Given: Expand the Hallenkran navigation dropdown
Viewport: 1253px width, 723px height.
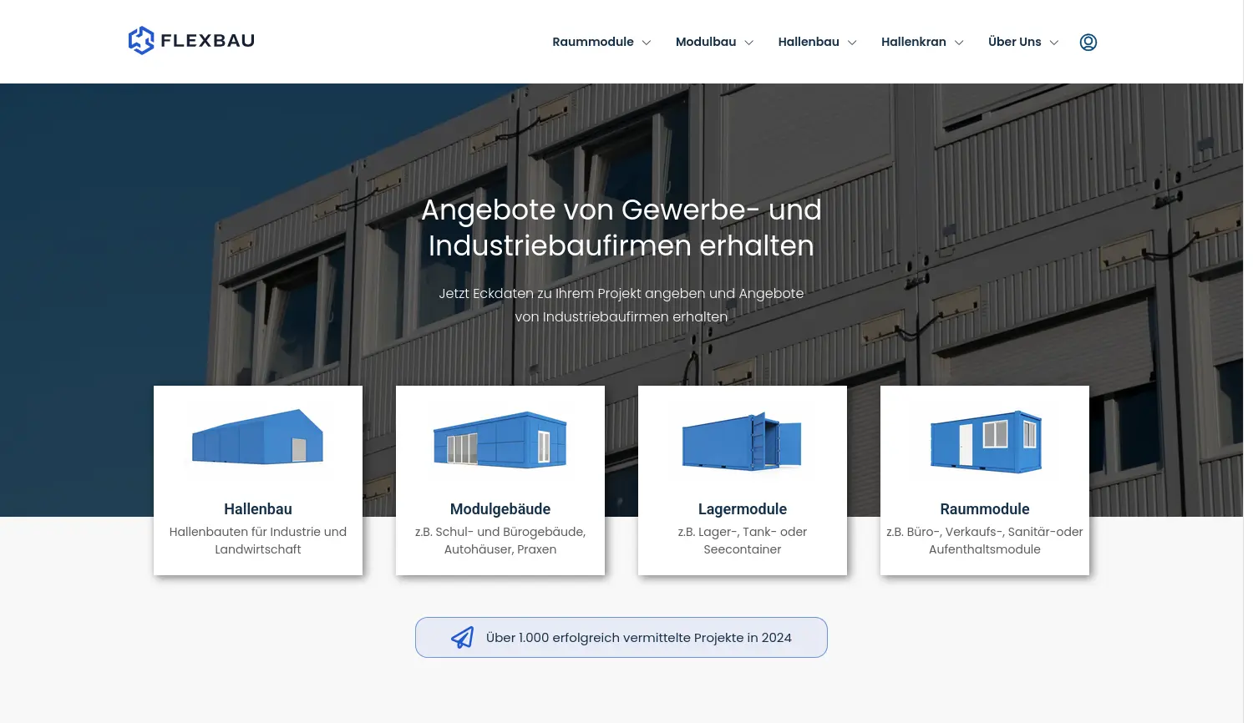Looking at the screenshot, I should click(x=921, y=42).
